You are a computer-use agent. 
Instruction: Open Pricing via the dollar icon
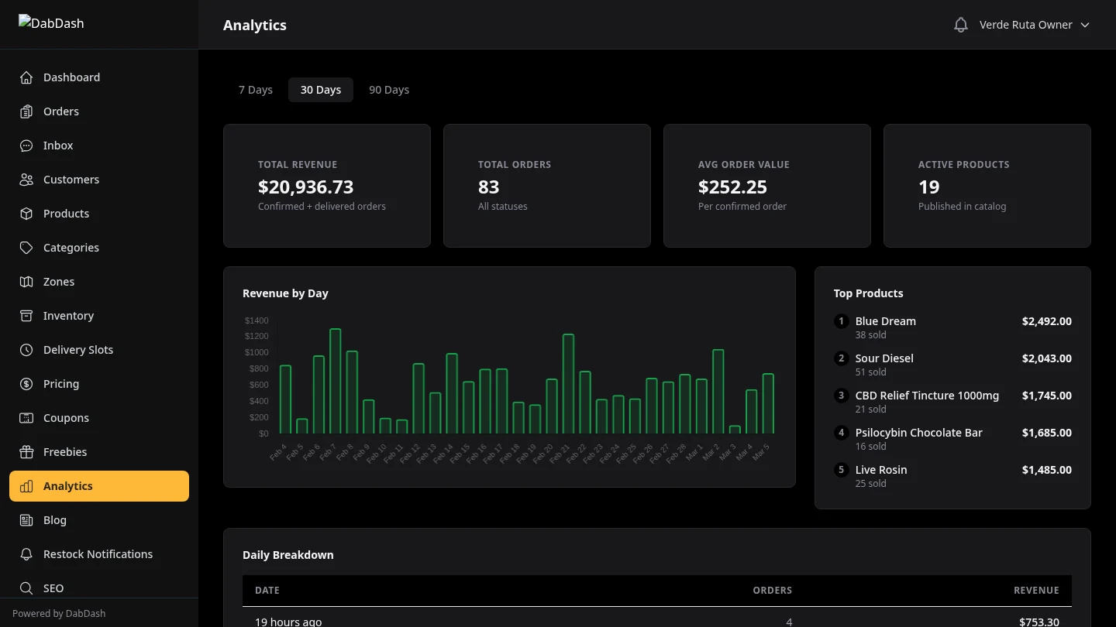coord(26,383)
